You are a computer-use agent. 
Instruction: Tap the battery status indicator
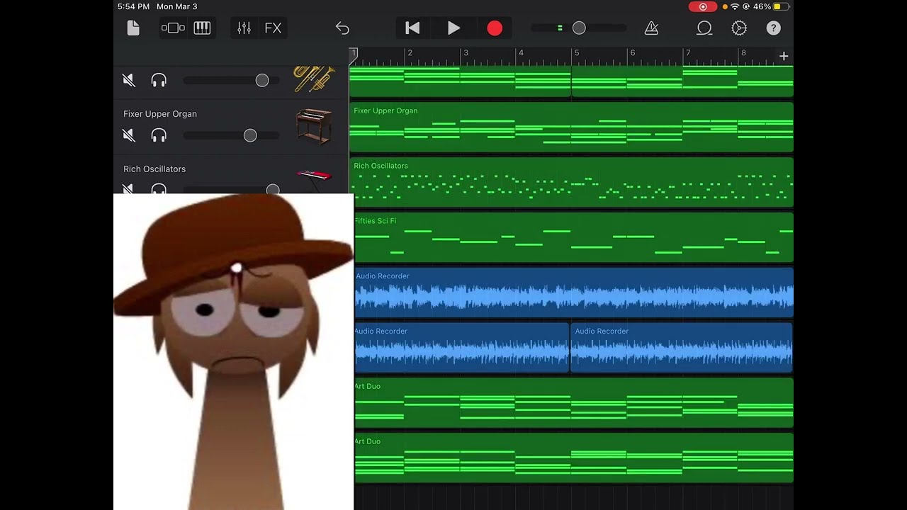point(780,6)
